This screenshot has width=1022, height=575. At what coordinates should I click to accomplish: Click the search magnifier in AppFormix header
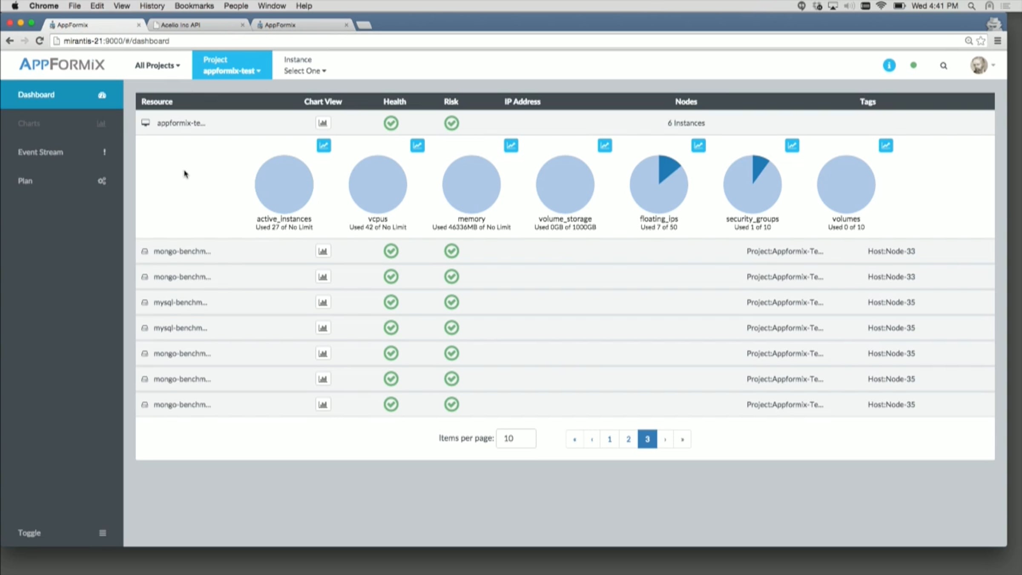pos(943,66)
